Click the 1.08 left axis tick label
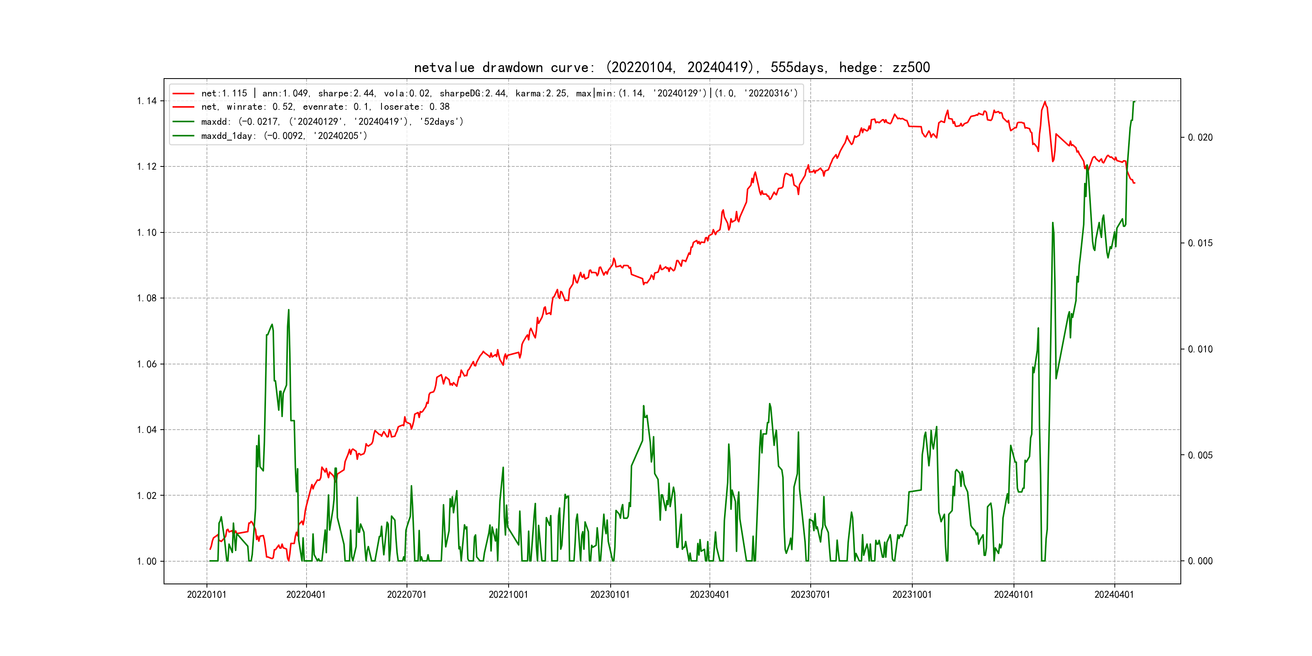The width and height of the screenshot is (1312, 656). pos(147,298)
